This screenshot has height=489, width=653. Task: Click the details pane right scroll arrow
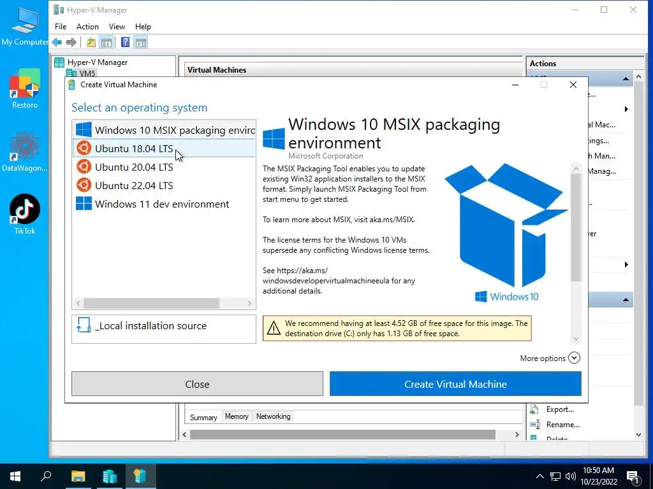pos(517,434)
